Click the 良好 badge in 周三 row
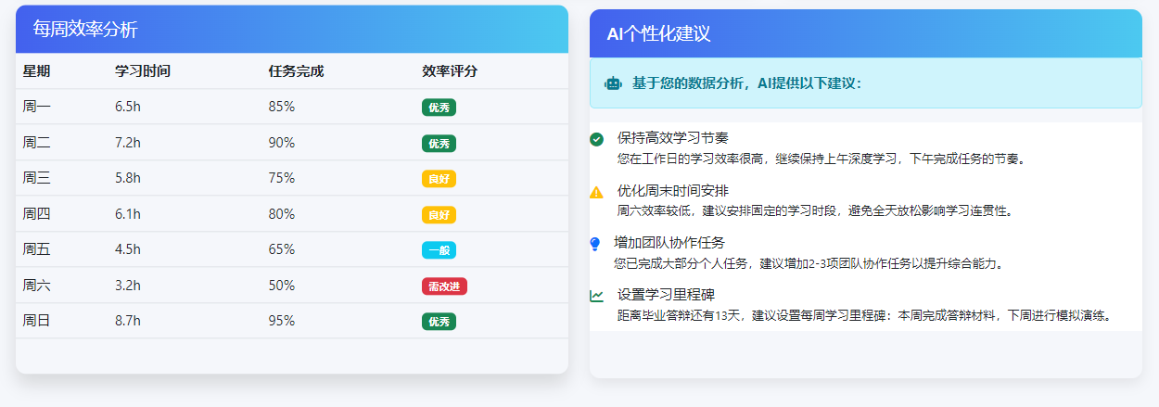The height and width of the screenshot is (407, 1159). (439, 179)
